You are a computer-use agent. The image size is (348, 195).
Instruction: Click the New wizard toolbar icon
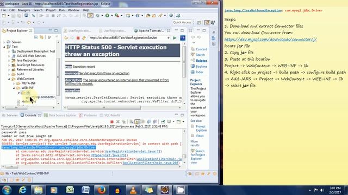(x=4, y=16)
